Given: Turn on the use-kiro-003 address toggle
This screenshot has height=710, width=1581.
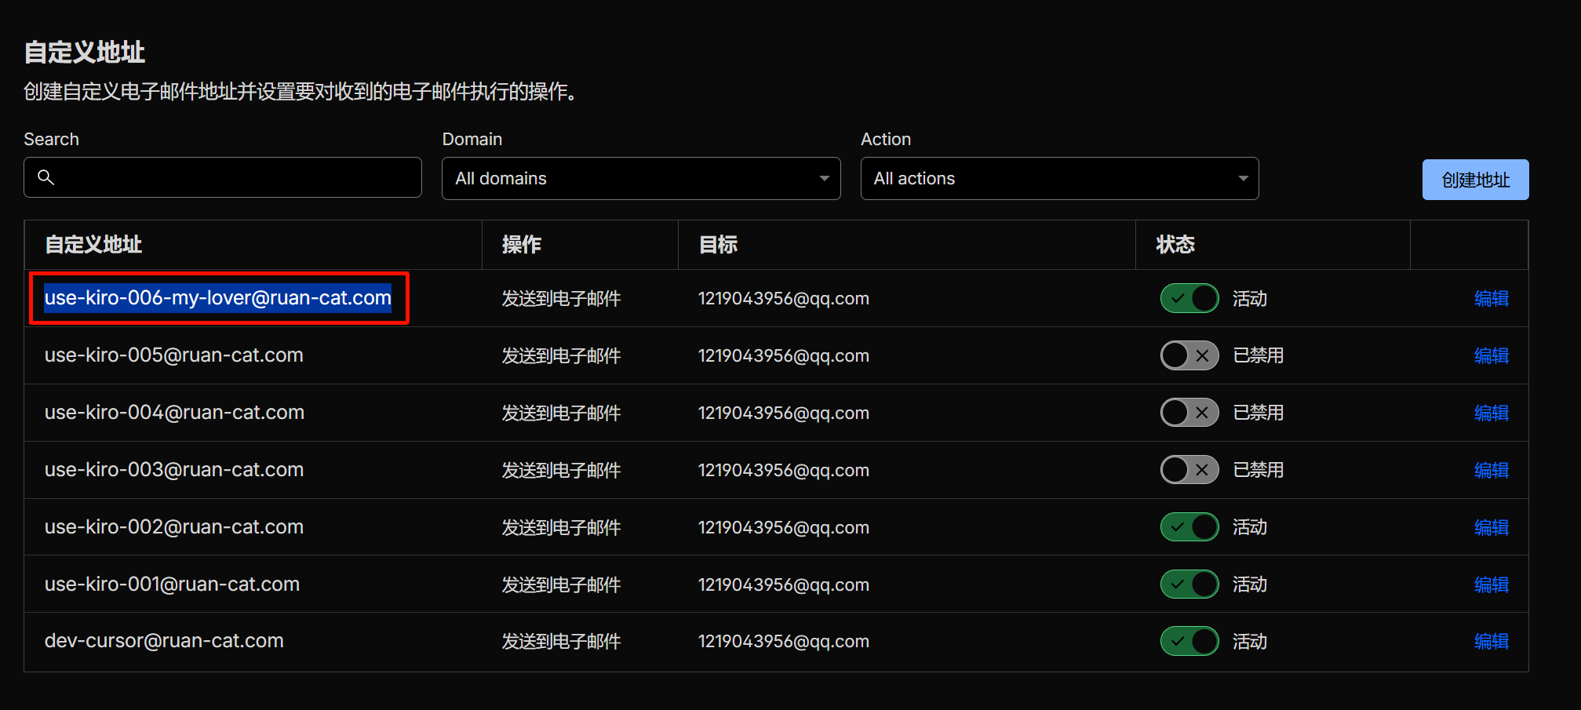Looking at the screenshot, I should pyautogui.click(x=1189, y=470).
